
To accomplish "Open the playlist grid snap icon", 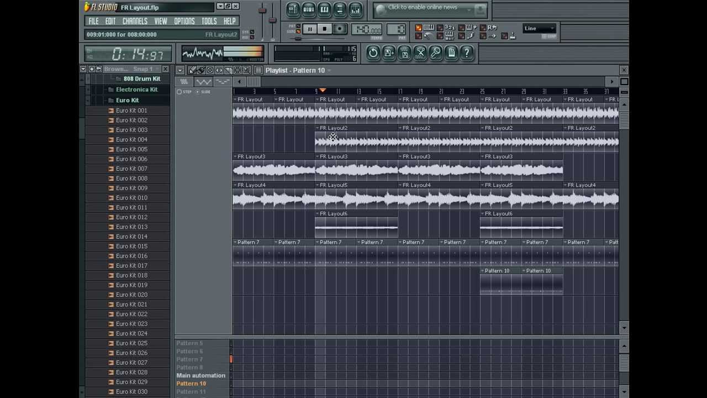I will pos(258,70).
